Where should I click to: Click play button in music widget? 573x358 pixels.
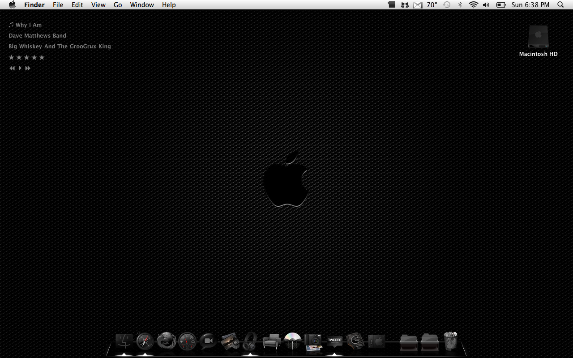20,68
